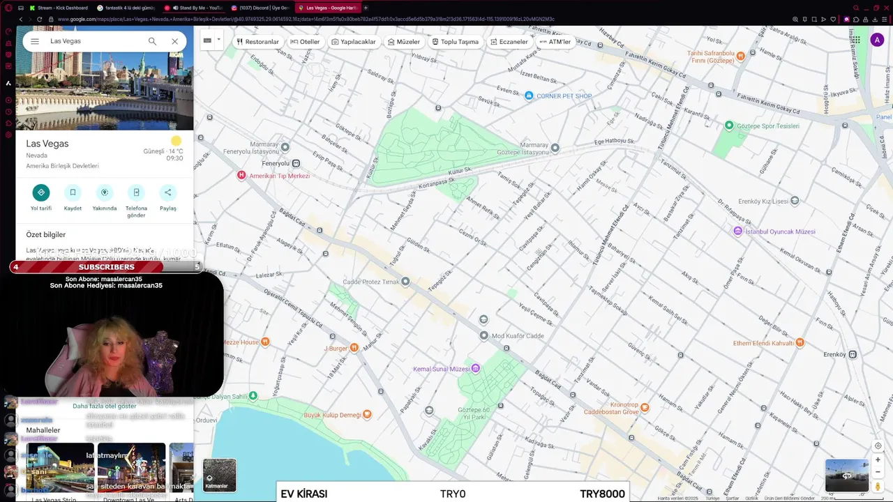
Task: Select the Toplu Taşıma chip
Action: click(456, 42)
